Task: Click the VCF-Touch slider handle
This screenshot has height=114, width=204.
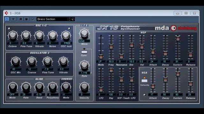Action: [121, 80]
